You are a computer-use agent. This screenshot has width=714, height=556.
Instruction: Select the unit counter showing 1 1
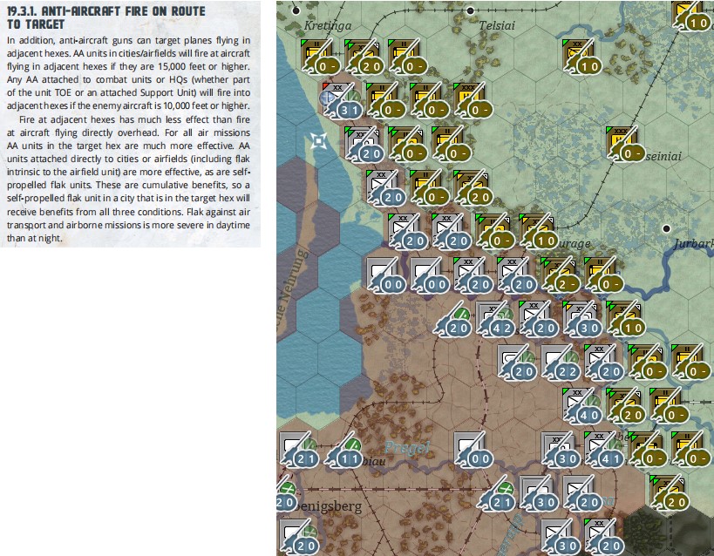pos(343,449)
